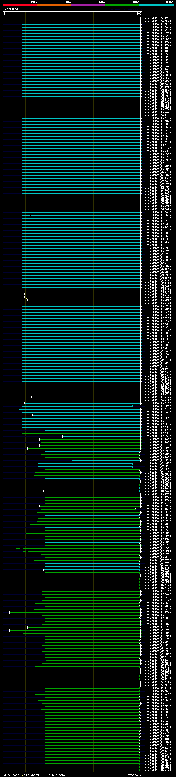The height and width of the screenshot is (777, 176).
Task: Click arrowhead ending the UniRef100_Q45RE7 alignment
Action: [x=133, y=406]
